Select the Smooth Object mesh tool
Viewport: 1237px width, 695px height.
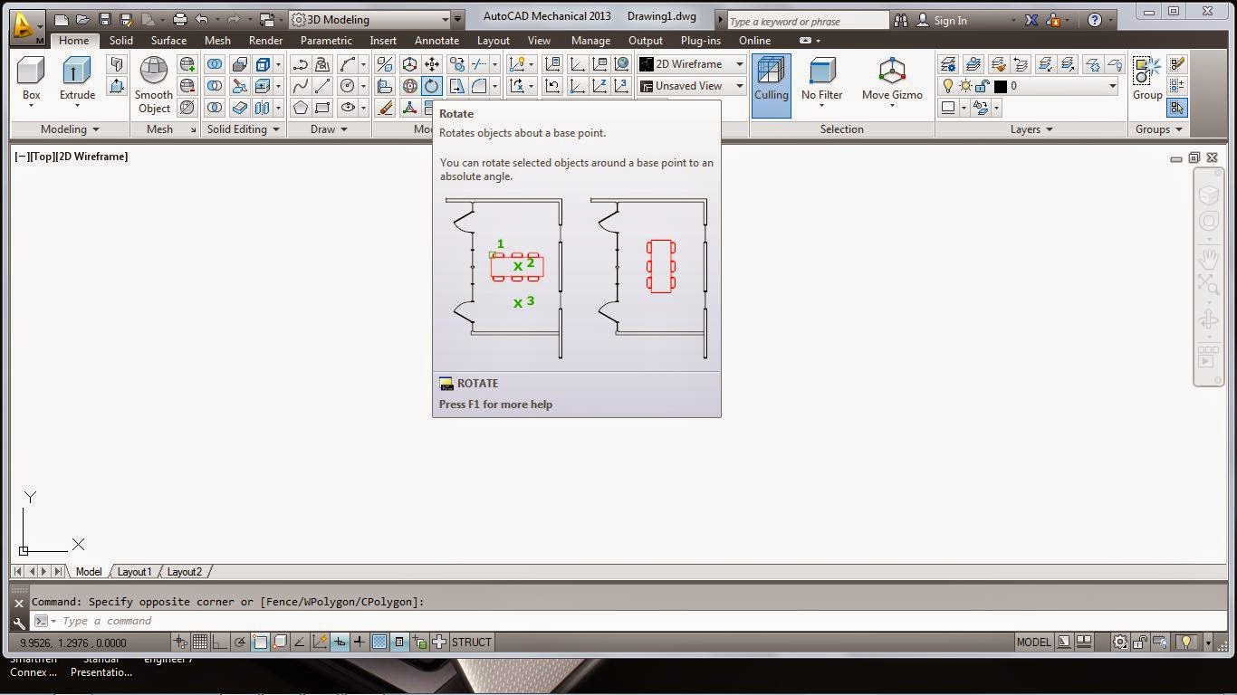[153, 85]
